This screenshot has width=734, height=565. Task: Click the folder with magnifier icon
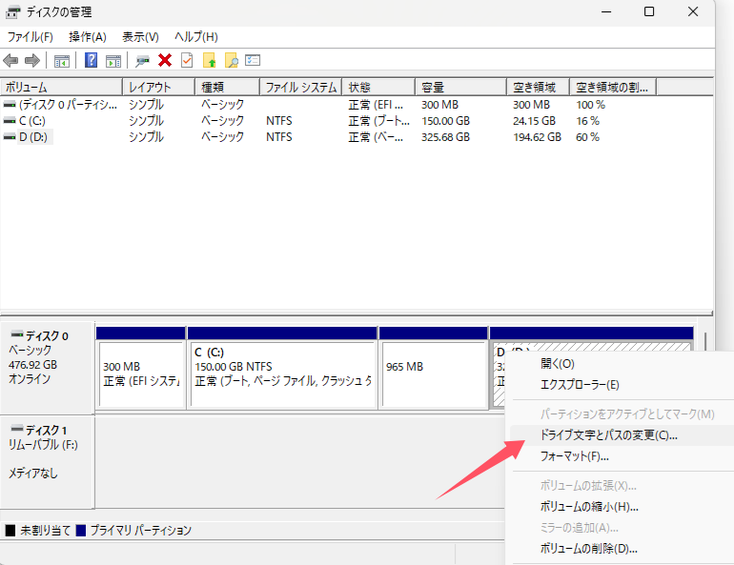231,60
